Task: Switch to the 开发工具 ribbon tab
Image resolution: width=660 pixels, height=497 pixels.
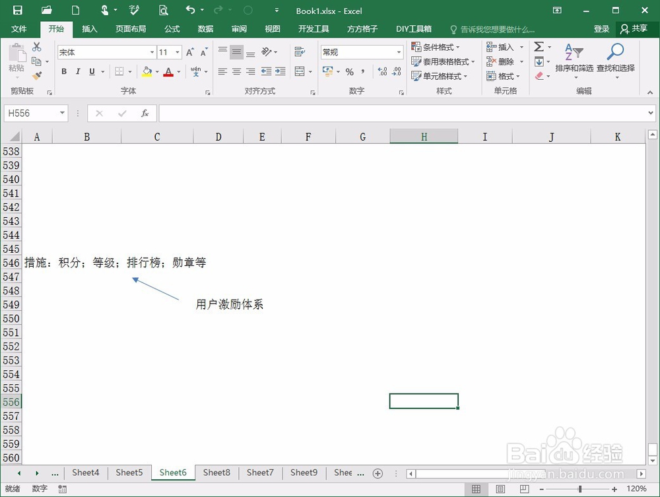Action: click(x=313, y=28)
